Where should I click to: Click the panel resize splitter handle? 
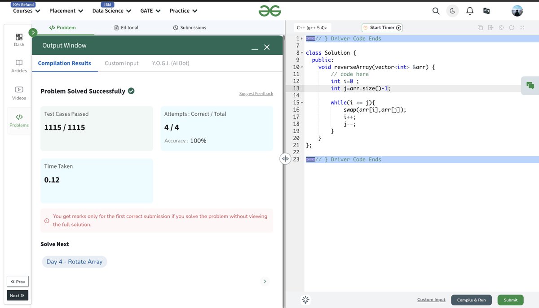[x=285, y=159]
